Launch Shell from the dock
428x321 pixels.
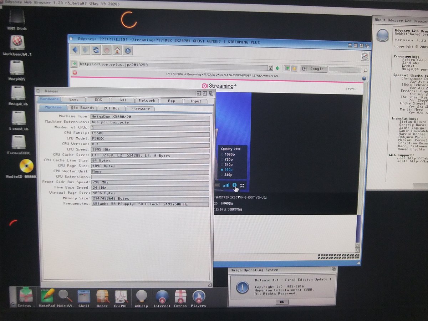84,298
